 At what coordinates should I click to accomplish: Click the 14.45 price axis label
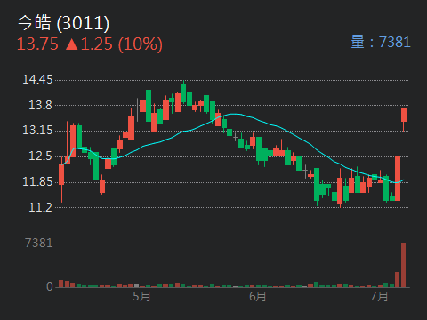[x=37, y=79]
